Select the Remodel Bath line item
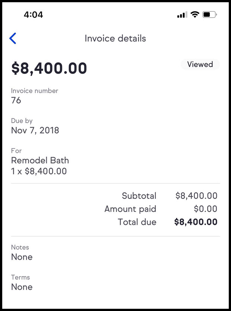 pos(40,160)
